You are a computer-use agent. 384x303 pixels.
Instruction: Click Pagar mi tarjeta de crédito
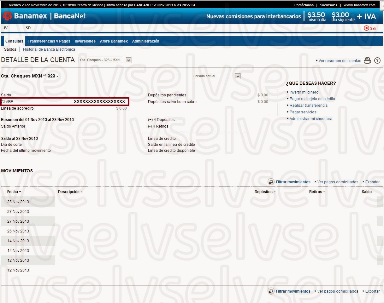(x=312, y=99)
